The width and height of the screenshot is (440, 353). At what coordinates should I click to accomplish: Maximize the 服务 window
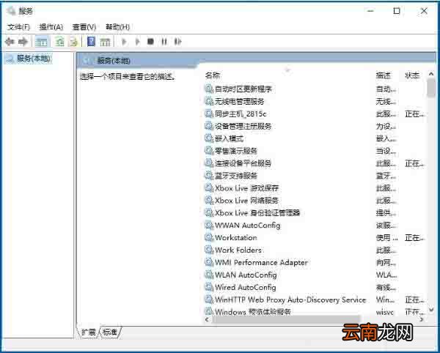point(397,11)
